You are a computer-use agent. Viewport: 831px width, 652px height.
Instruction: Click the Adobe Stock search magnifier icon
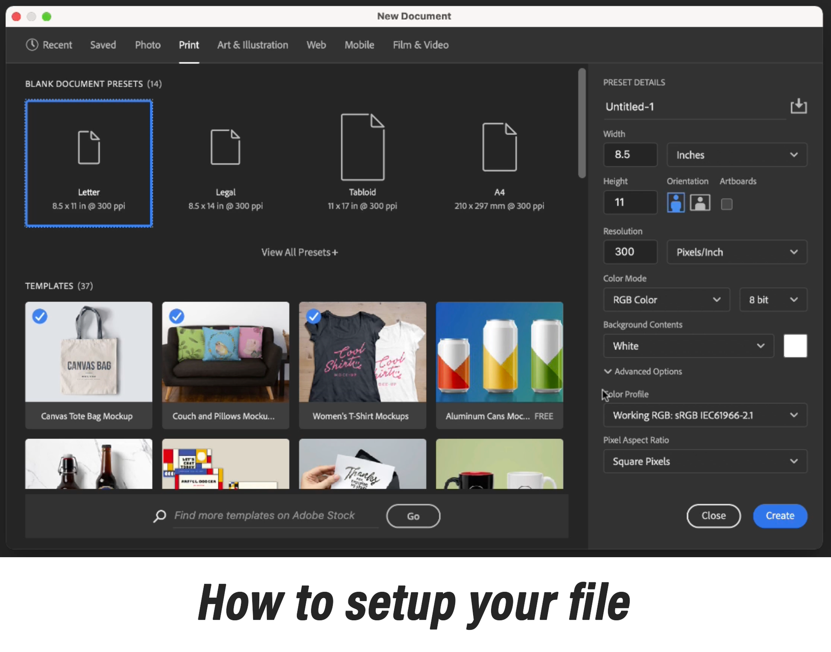160,516
